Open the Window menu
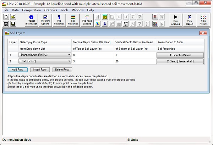213x145 pixels. pos(78,10)
